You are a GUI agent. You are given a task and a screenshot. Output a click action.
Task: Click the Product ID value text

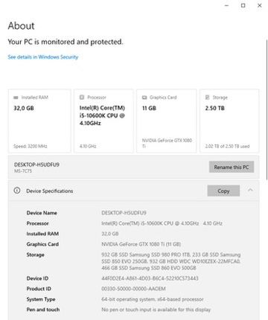click(133, 289)
